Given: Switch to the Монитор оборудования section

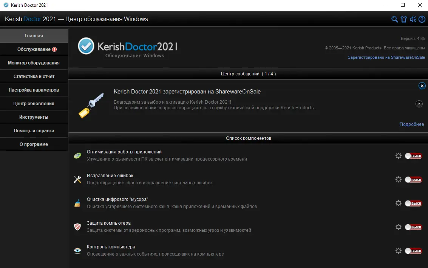Looking at the screenshot, I should 34,63.
